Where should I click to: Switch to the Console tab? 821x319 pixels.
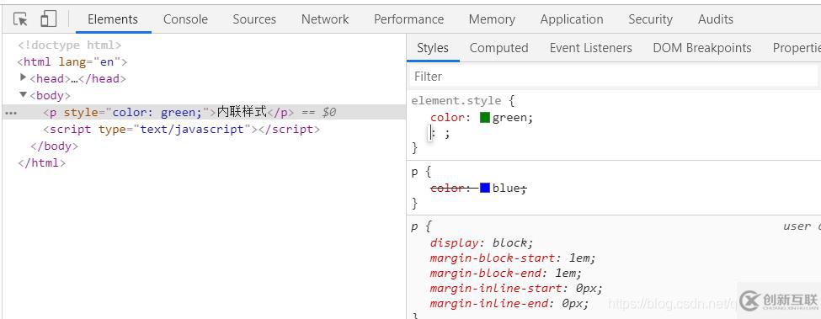185,19
